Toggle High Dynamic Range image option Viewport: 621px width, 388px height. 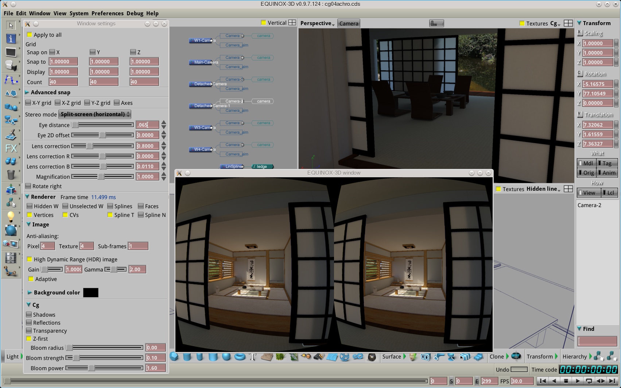tap(30, 260)
